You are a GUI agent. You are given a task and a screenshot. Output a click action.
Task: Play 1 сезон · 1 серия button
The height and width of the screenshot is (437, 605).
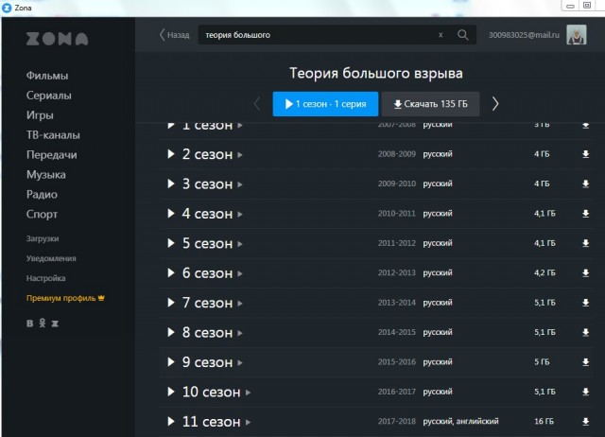[325, 104]
